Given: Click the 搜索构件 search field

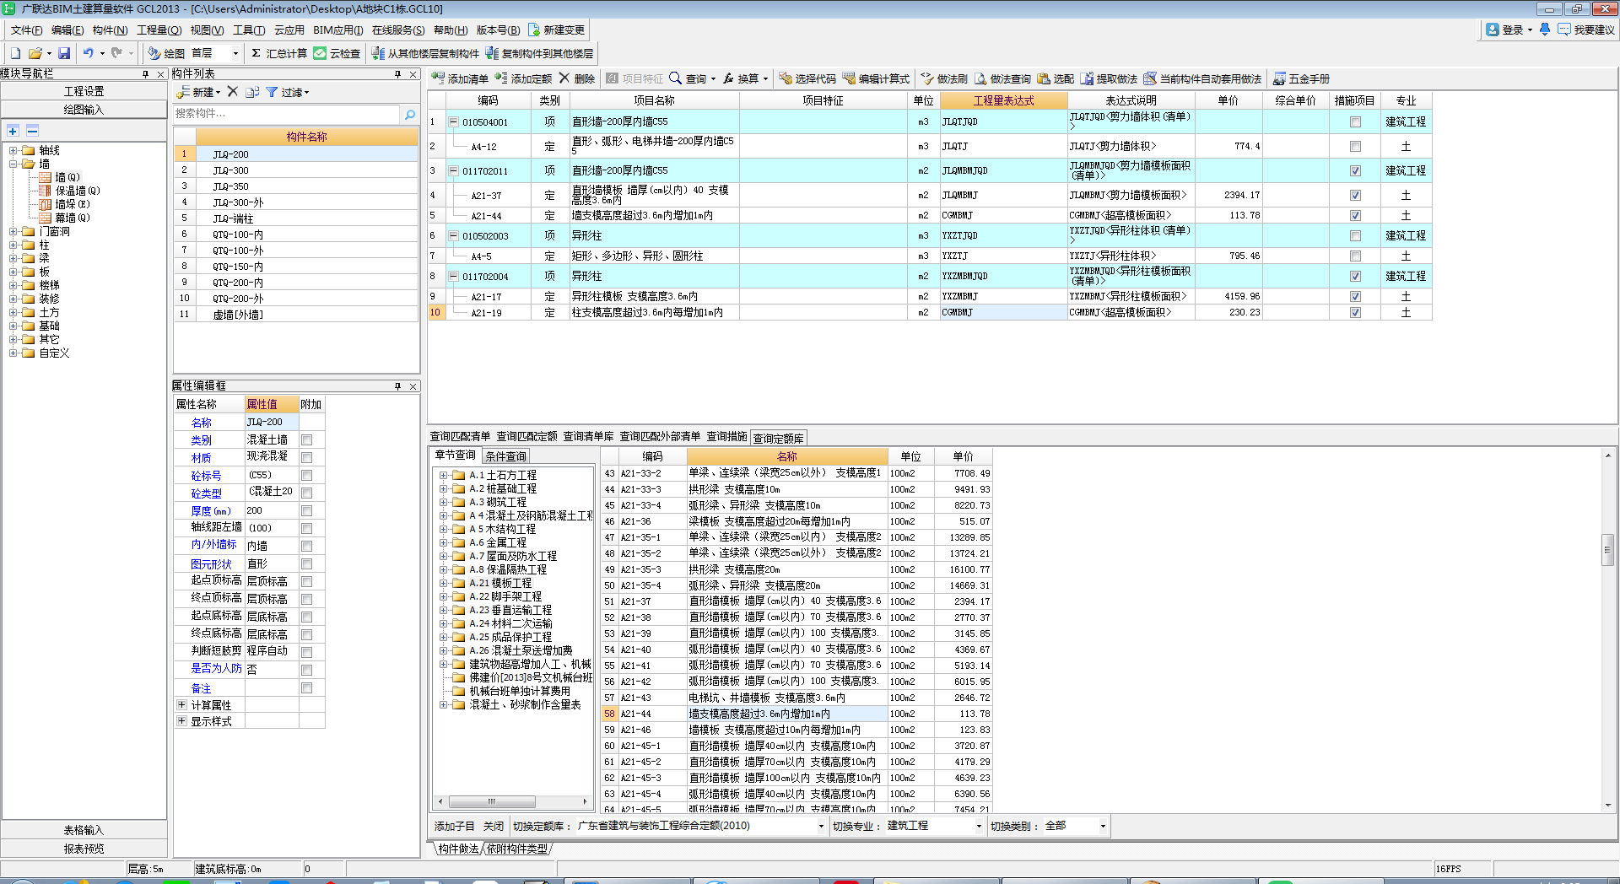Looking at the screenshot, I should point(286,114).
